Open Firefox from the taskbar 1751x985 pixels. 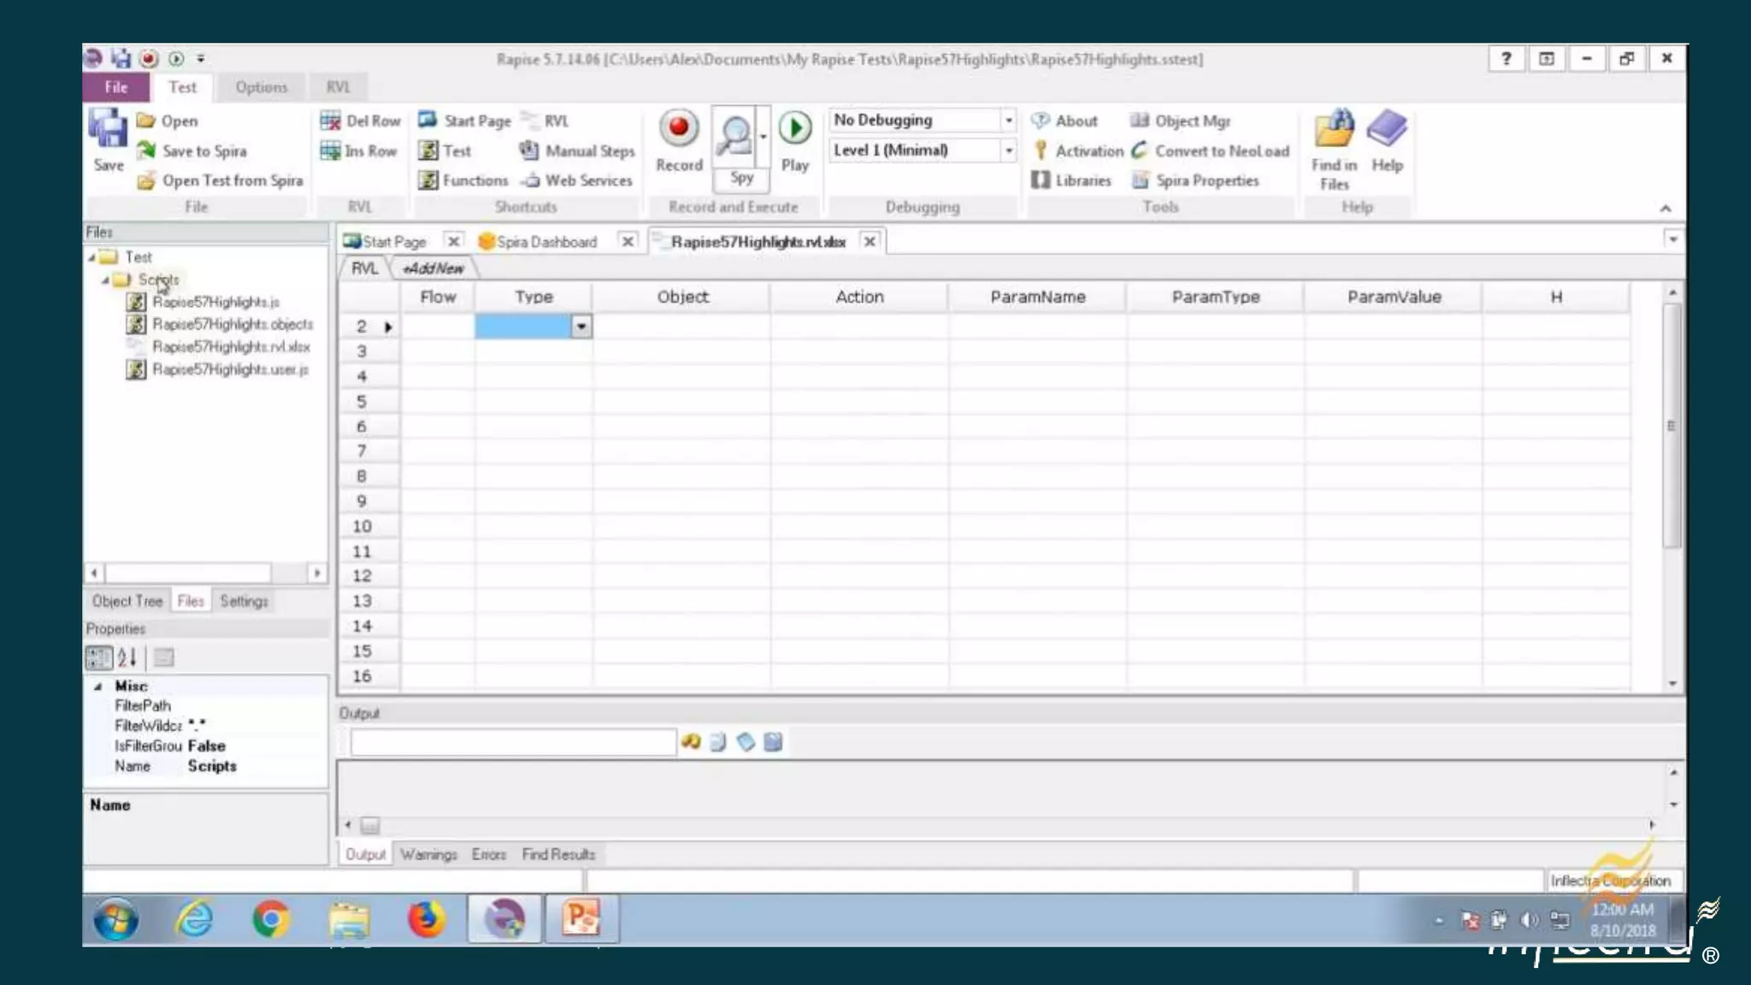pyautogui.click(x=426, y=920)
